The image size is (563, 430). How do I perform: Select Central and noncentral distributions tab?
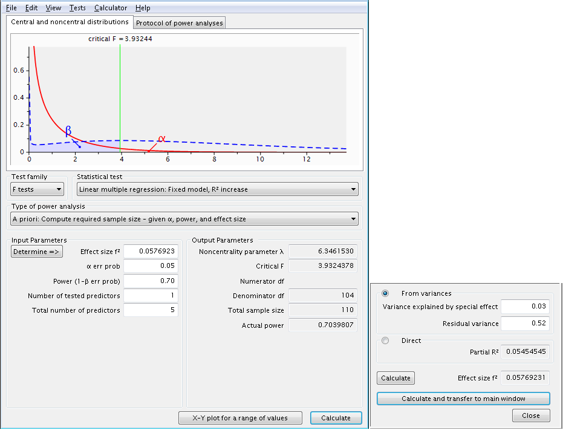coord(70,22)
